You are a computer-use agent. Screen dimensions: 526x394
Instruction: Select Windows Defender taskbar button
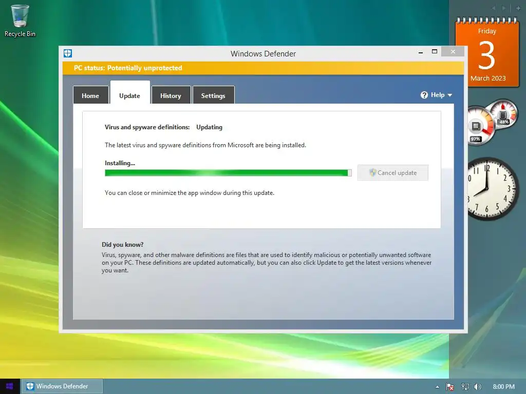point(62,386)
